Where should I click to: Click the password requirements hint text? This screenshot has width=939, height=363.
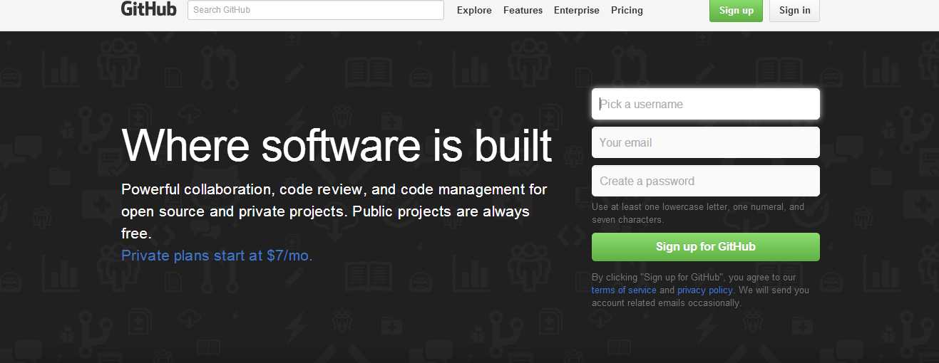click(x=698, y=214)
